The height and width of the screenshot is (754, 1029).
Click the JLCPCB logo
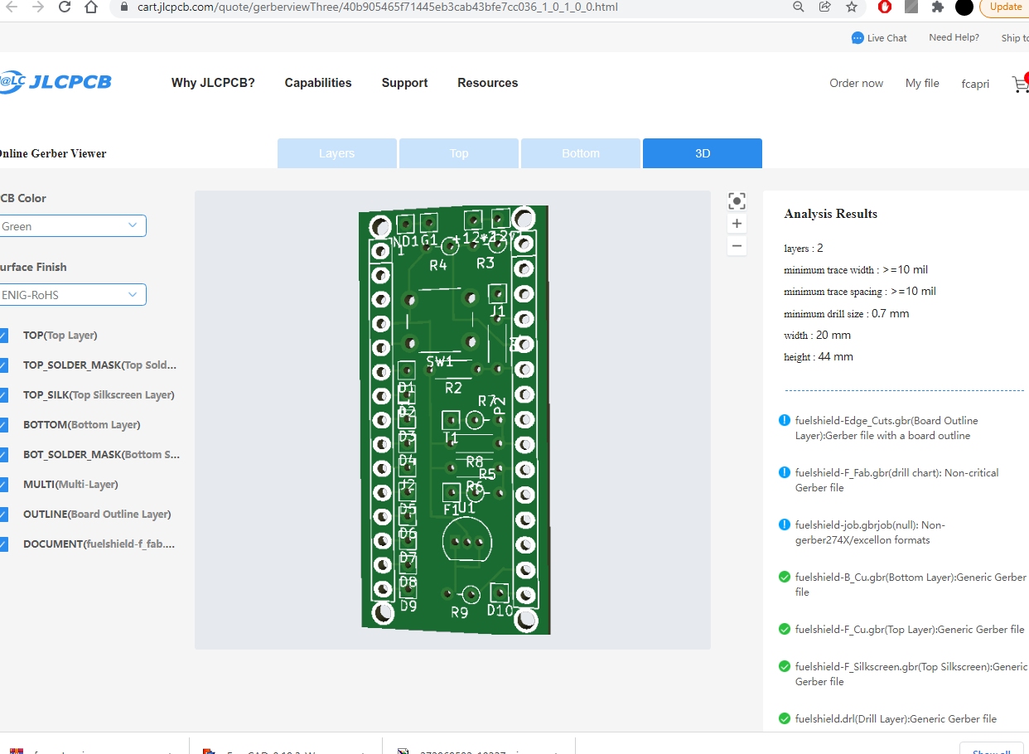point(56,82)
